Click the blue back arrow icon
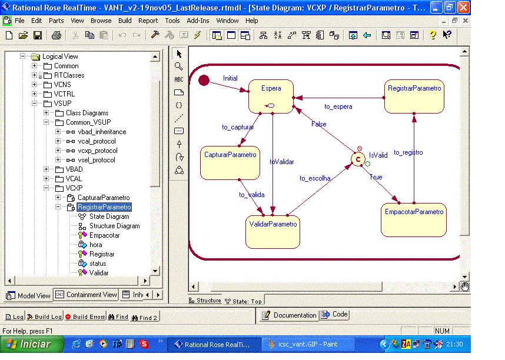505x360 pixels. 367,35
